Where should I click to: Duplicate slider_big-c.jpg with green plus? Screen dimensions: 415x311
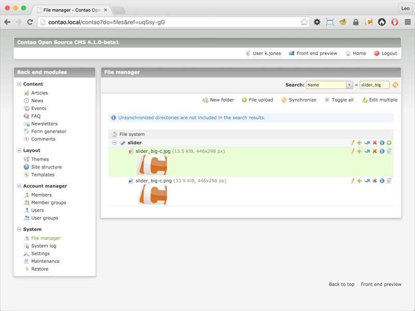tap(359, 151)
